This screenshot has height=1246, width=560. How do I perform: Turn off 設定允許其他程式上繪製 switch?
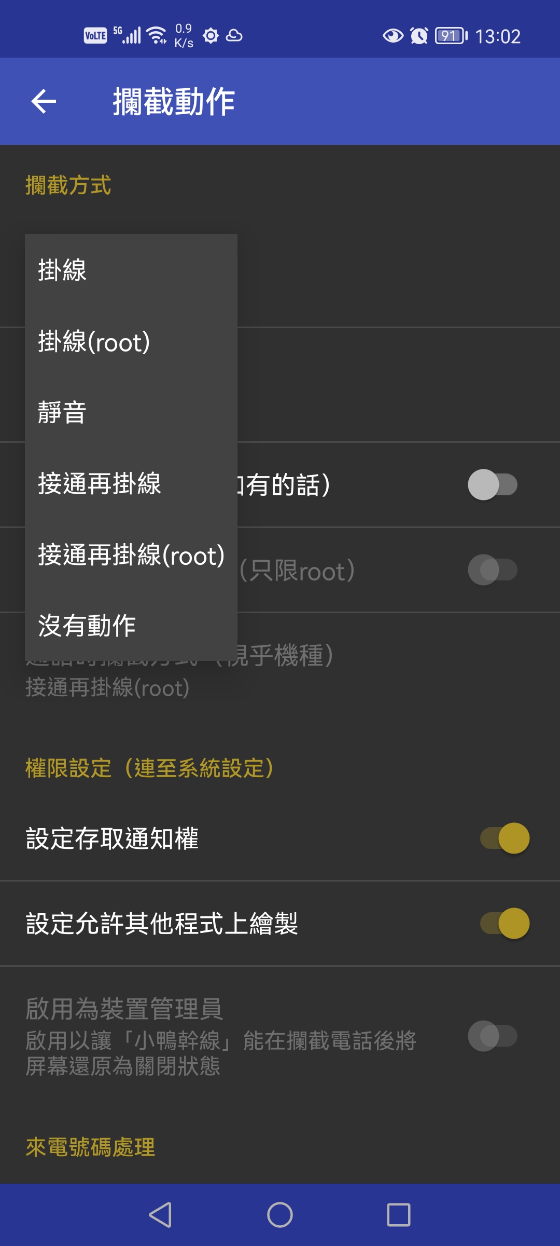[x=505, y=923]
